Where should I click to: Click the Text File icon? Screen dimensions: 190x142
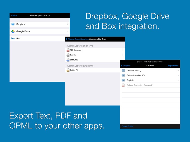[68, 55]
